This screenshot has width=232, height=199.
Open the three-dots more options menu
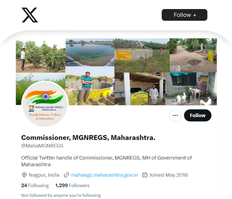click(x=175, y=115)
